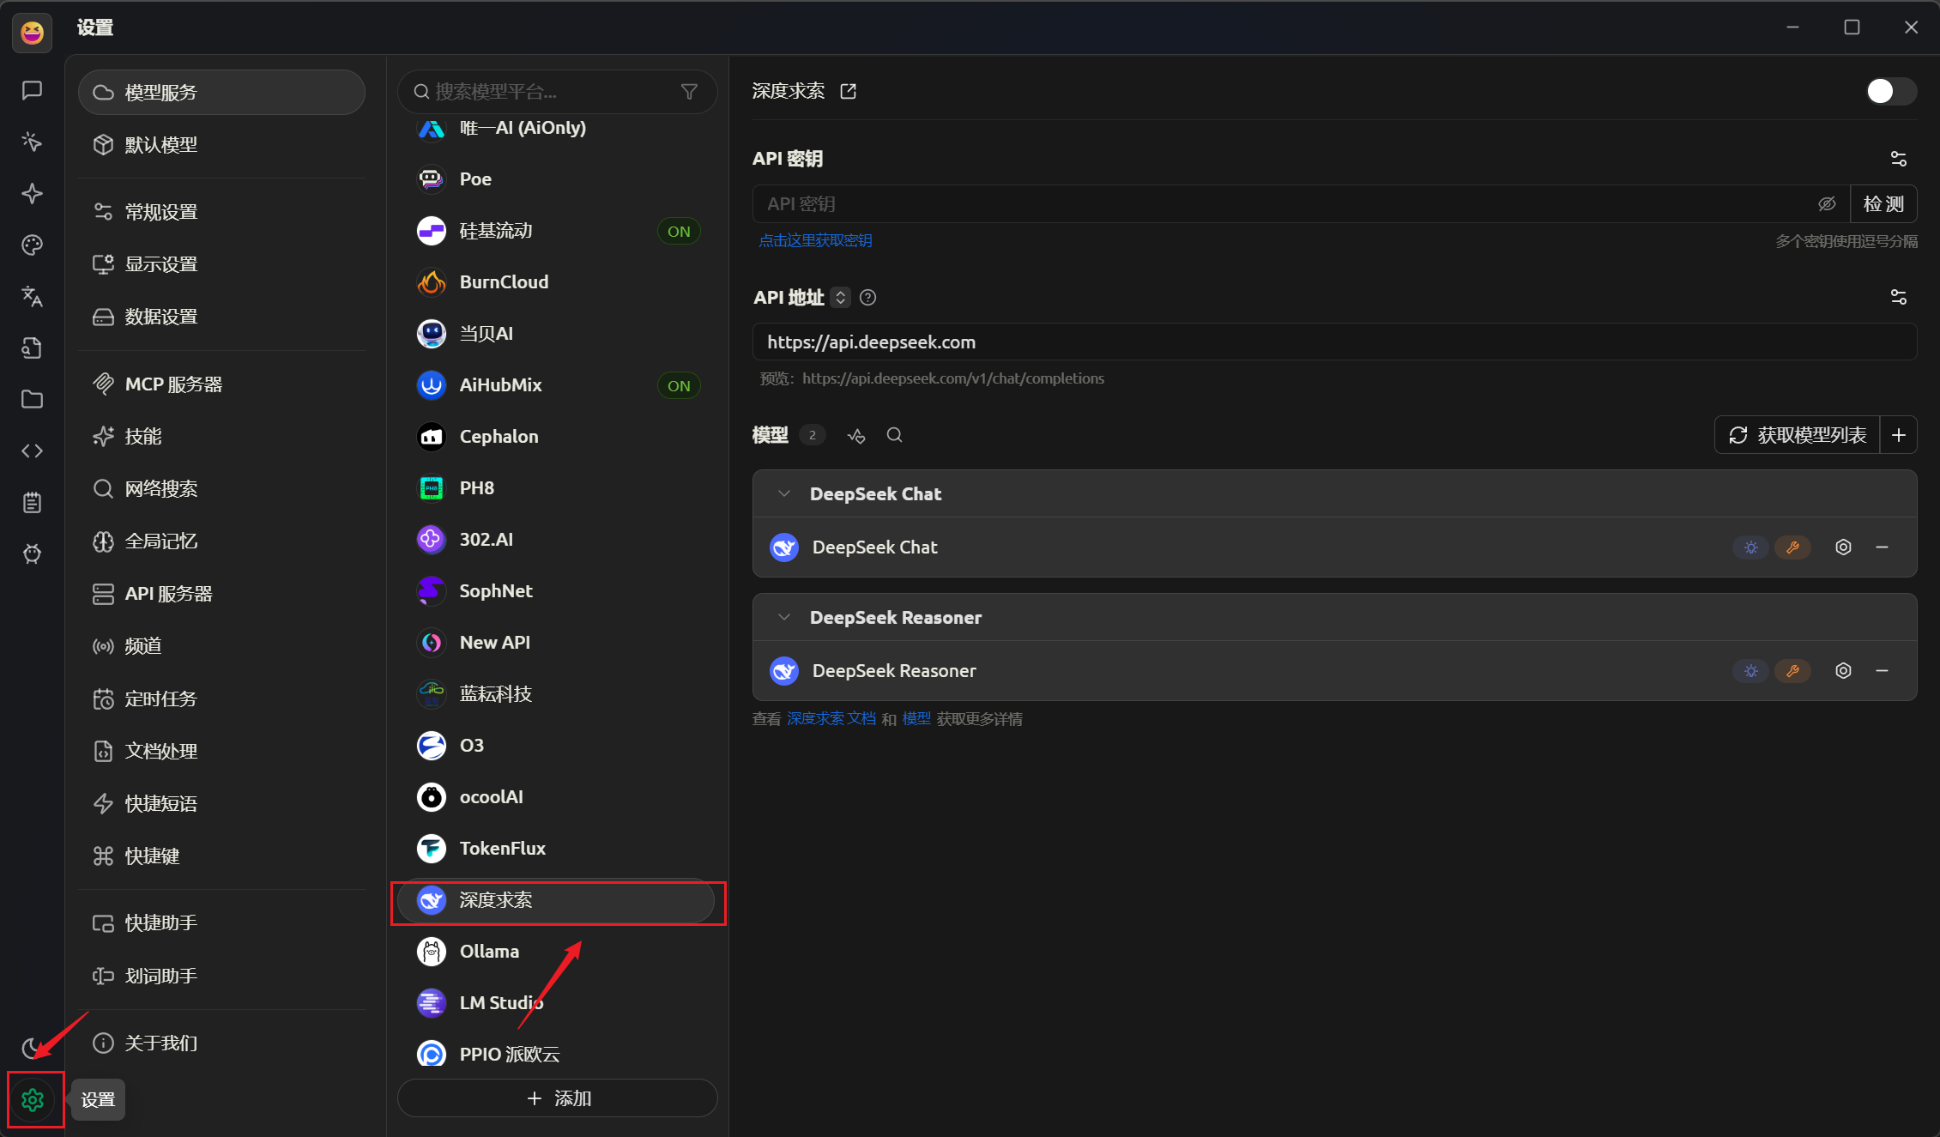The width and height of the screenshot is (1940, 1137).
Task: Select Cephalon in provider list
Action: (558, 437)
